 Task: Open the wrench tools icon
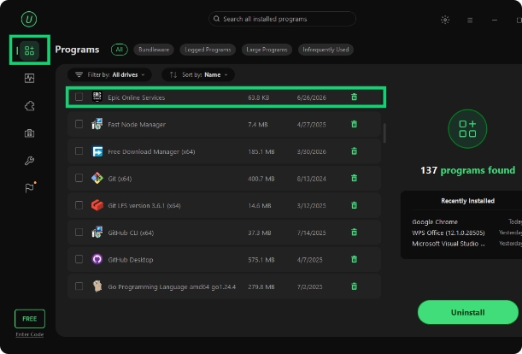(x=29, y=161)
